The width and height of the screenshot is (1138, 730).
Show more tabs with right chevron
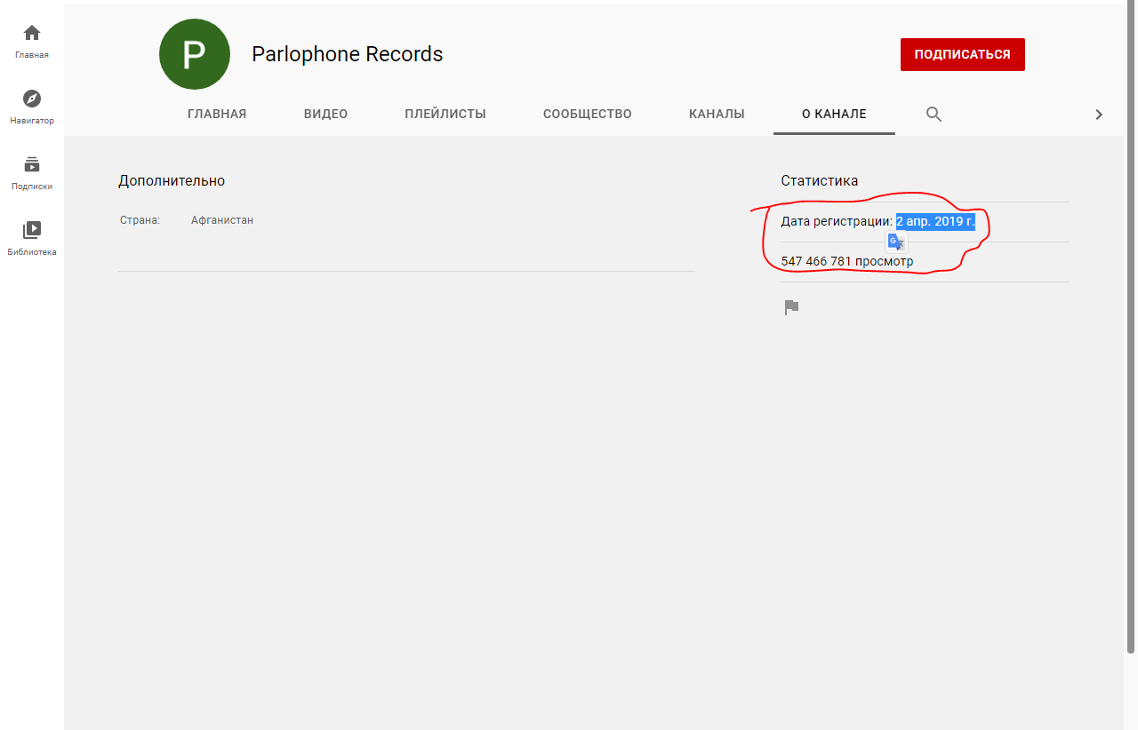1099,115
